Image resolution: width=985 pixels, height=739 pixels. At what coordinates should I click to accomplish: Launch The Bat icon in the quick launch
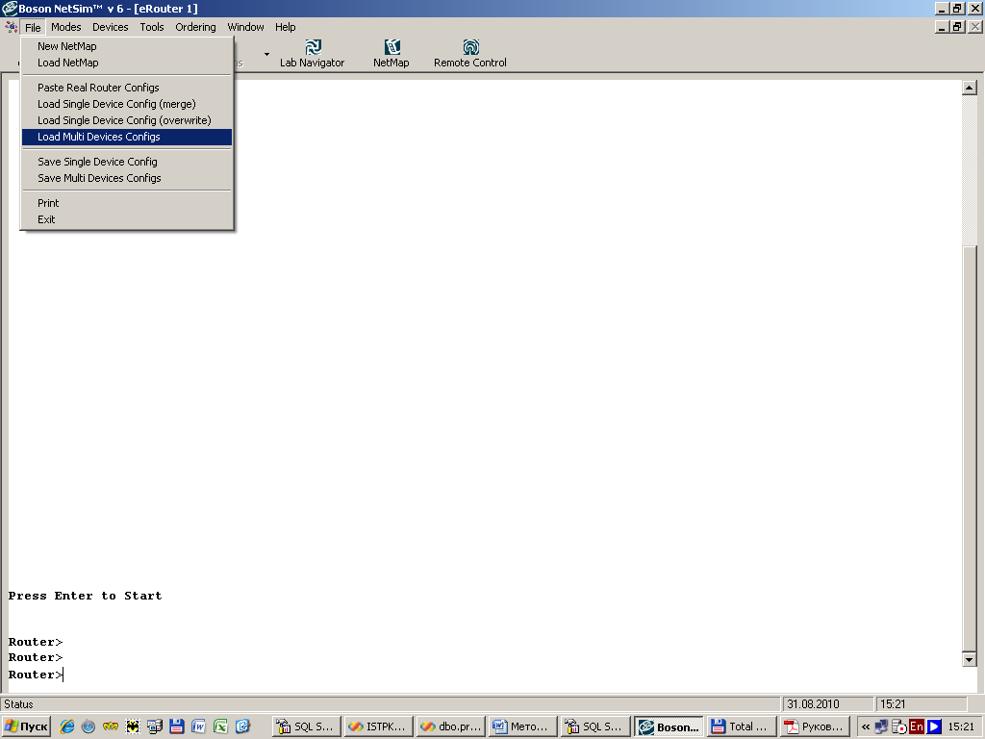133,726
